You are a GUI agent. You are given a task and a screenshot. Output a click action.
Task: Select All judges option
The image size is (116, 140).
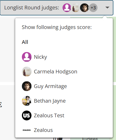[25, 42]
